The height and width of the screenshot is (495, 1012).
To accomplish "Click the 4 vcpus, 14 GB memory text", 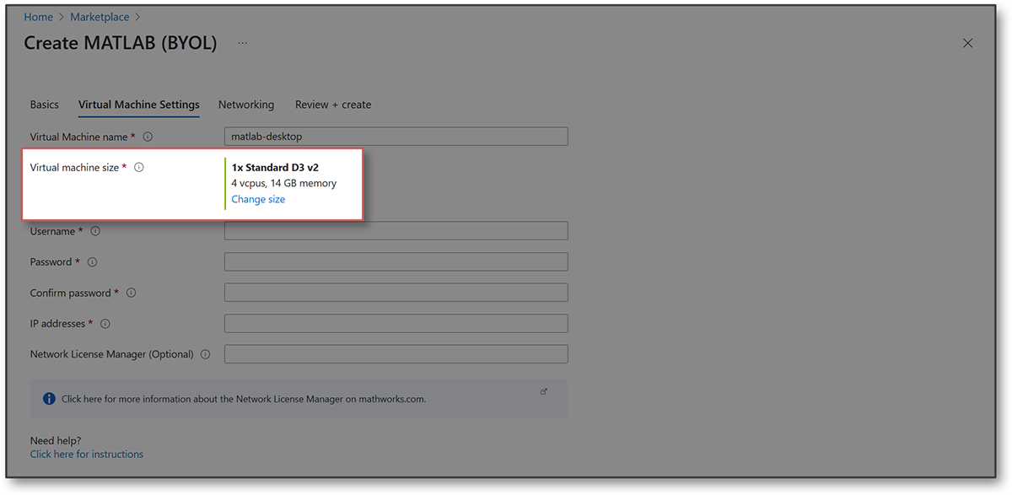I will 284,183.
